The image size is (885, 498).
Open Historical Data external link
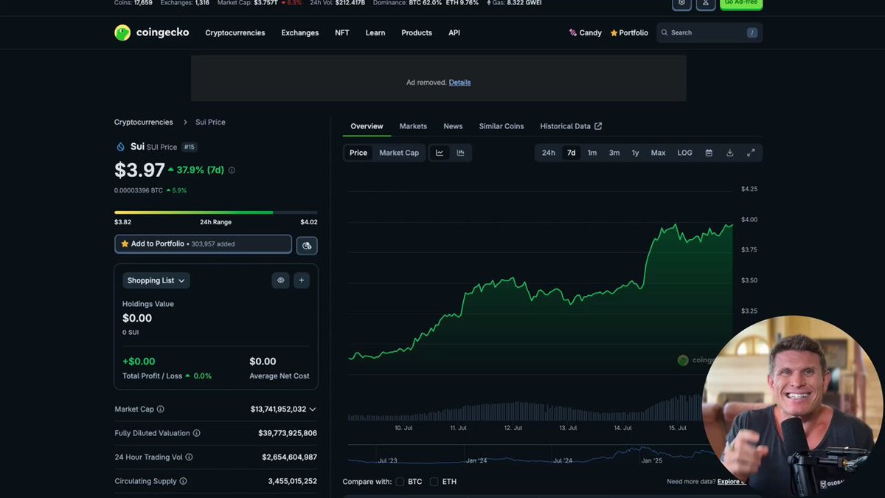[571, 126]
